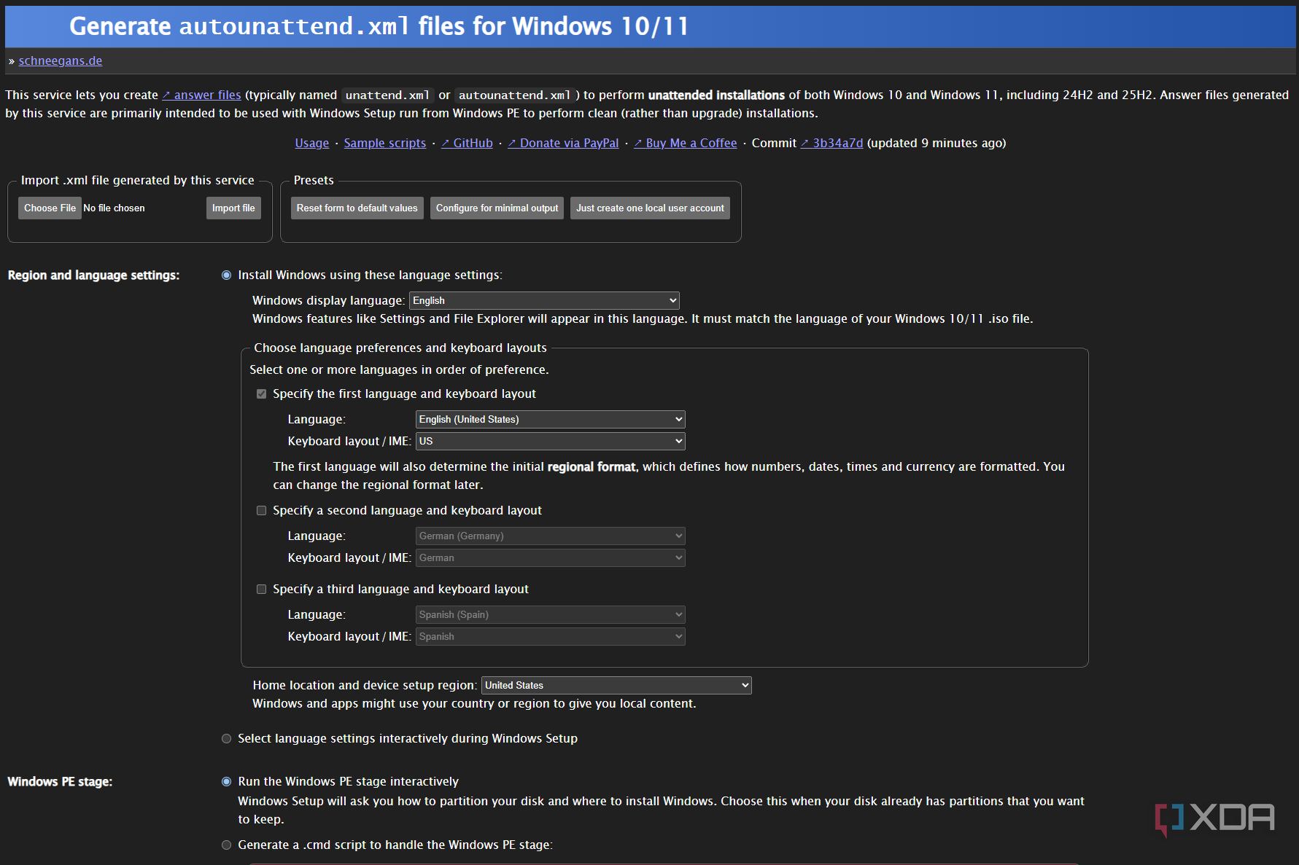Open commit 3b34a7d link

831,143
